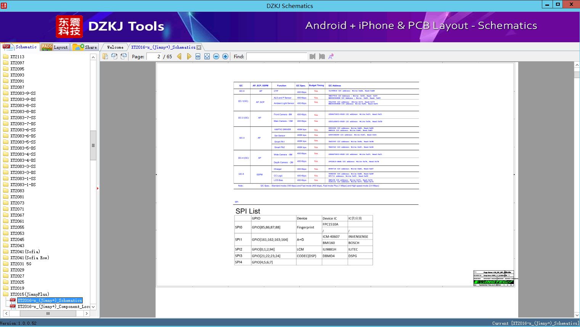
Task: Go to the previous page arrow
Action: pyautogui.click(x=179, y=56)
